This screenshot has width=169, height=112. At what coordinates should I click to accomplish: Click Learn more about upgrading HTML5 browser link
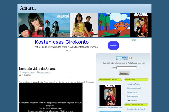(x=51, y=111)
